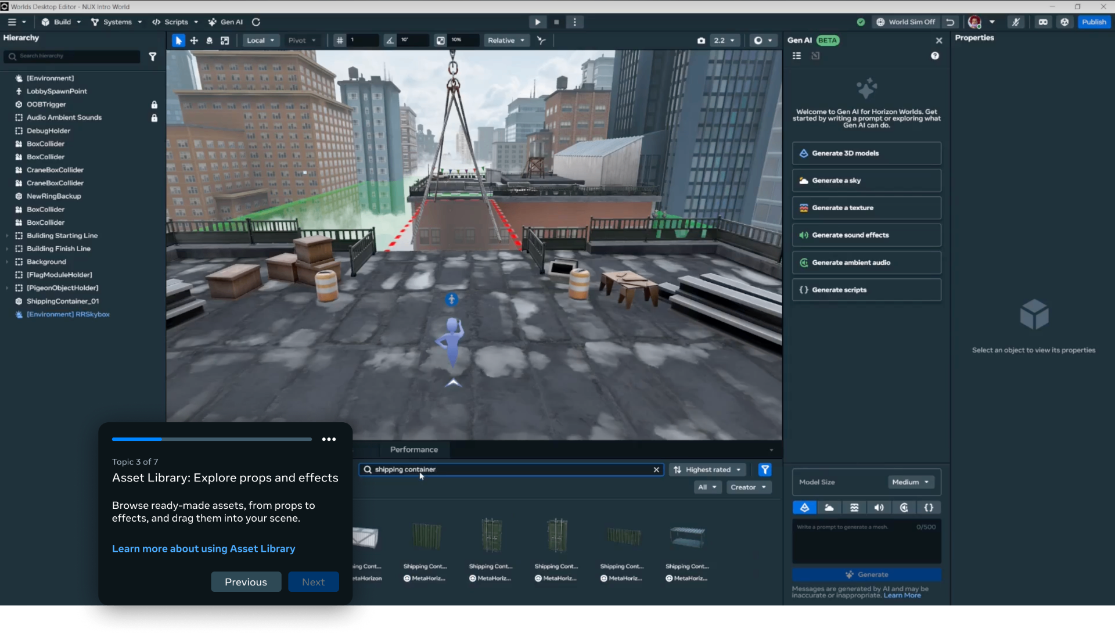Open Gen AI help question mark
The width and height of the screenshot is (1115, 636).
(935, 56)
